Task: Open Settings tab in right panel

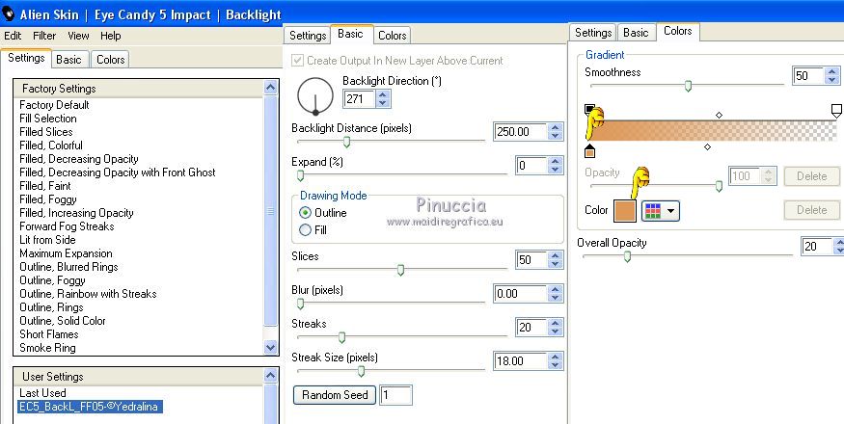Action: click(x=592, y=33)
